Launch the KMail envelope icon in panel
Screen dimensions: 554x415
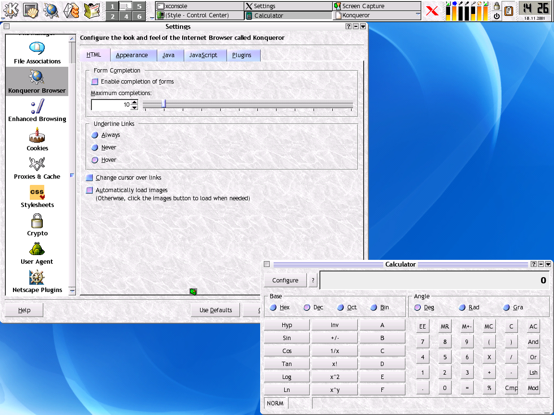[x=71, y=10]
